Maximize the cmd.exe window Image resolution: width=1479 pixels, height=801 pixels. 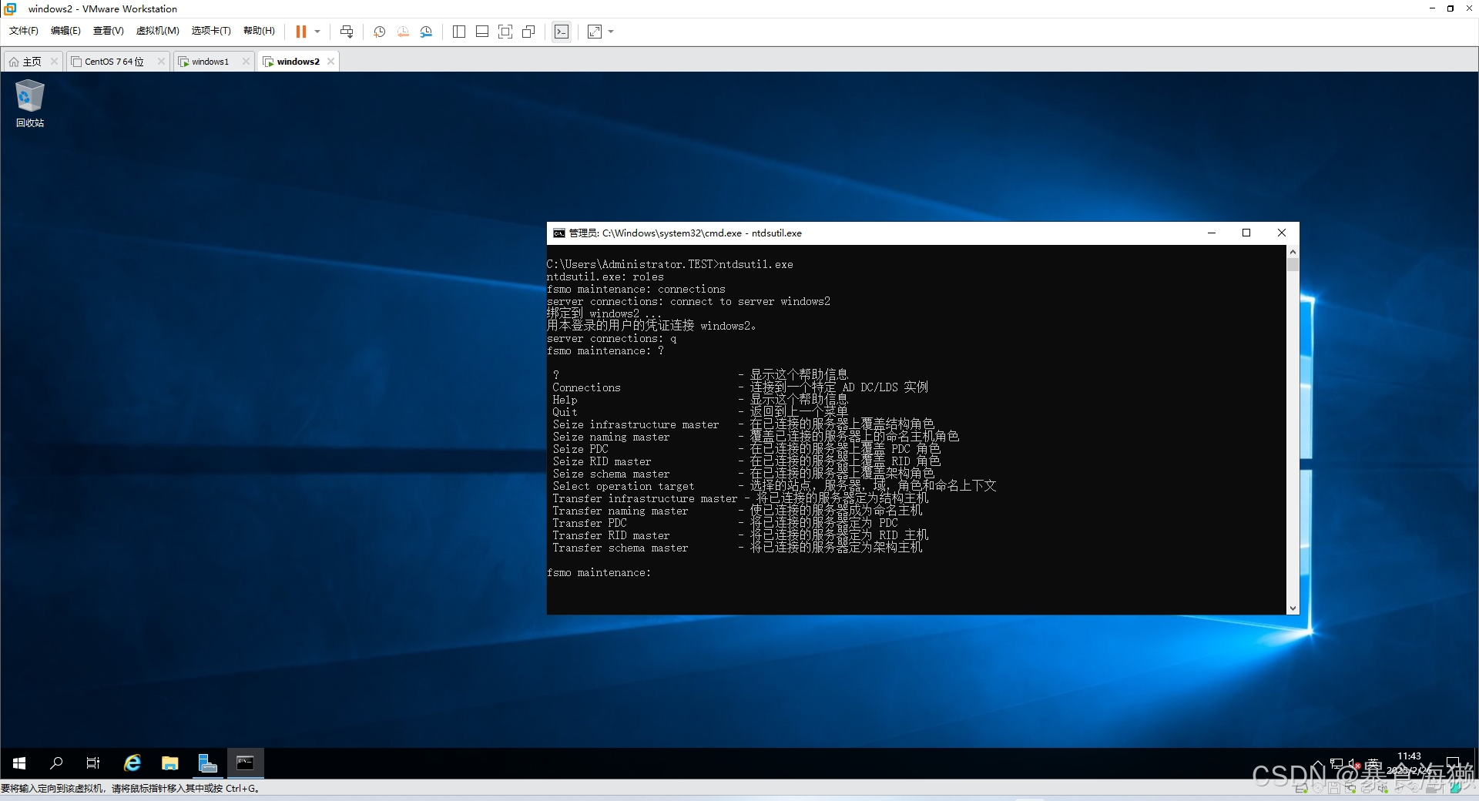coord(1246,233)
